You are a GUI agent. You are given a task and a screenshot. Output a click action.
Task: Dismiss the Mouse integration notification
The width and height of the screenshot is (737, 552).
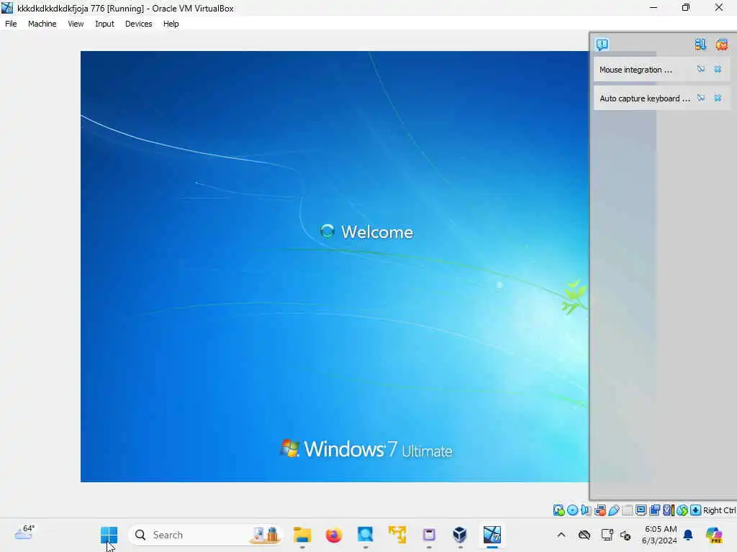(x=718, y=70)
